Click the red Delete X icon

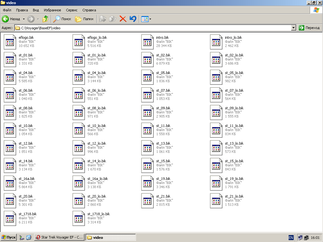[x=123, y=19]
